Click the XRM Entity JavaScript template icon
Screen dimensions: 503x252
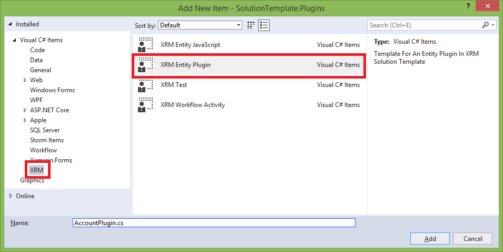point(145,45)
